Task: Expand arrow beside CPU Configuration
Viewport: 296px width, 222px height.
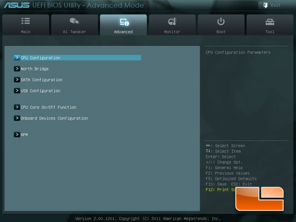Action: pos(17,58)
